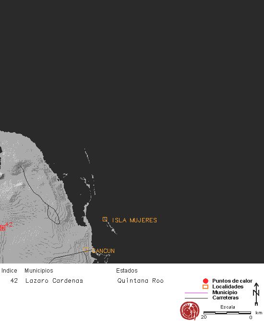Click the ISLA MUJERES map label
Viewport: 264px width, 321px height.
point(134,220)
